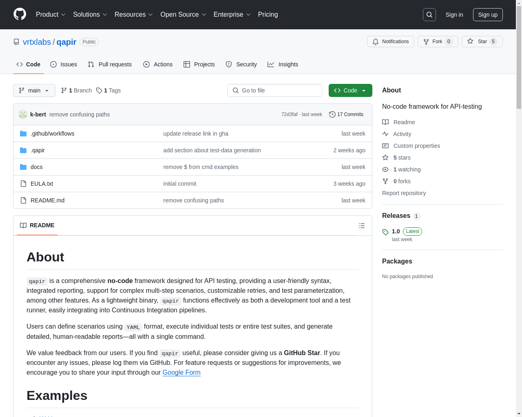Click fork icon beside 0 forks

(385, 181)
